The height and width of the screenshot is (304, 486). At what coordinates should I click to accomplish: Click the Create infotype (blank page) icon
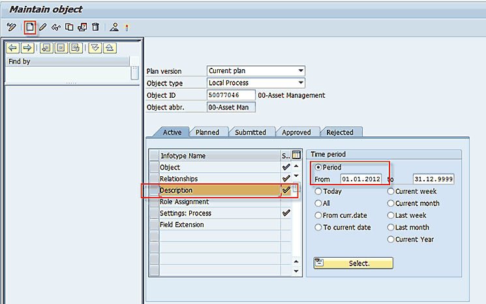pos(29,27)
